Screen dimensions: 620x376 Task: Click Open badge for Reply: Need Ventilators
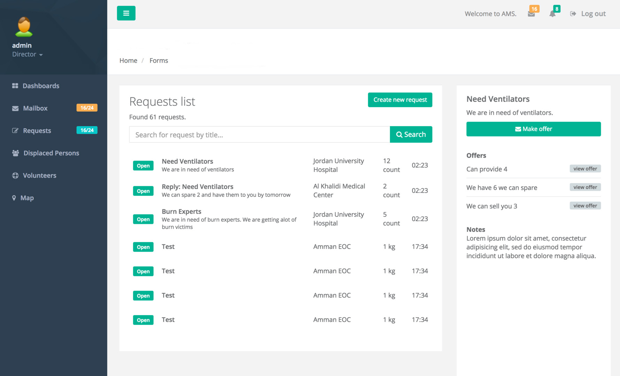tap(143, 191)
